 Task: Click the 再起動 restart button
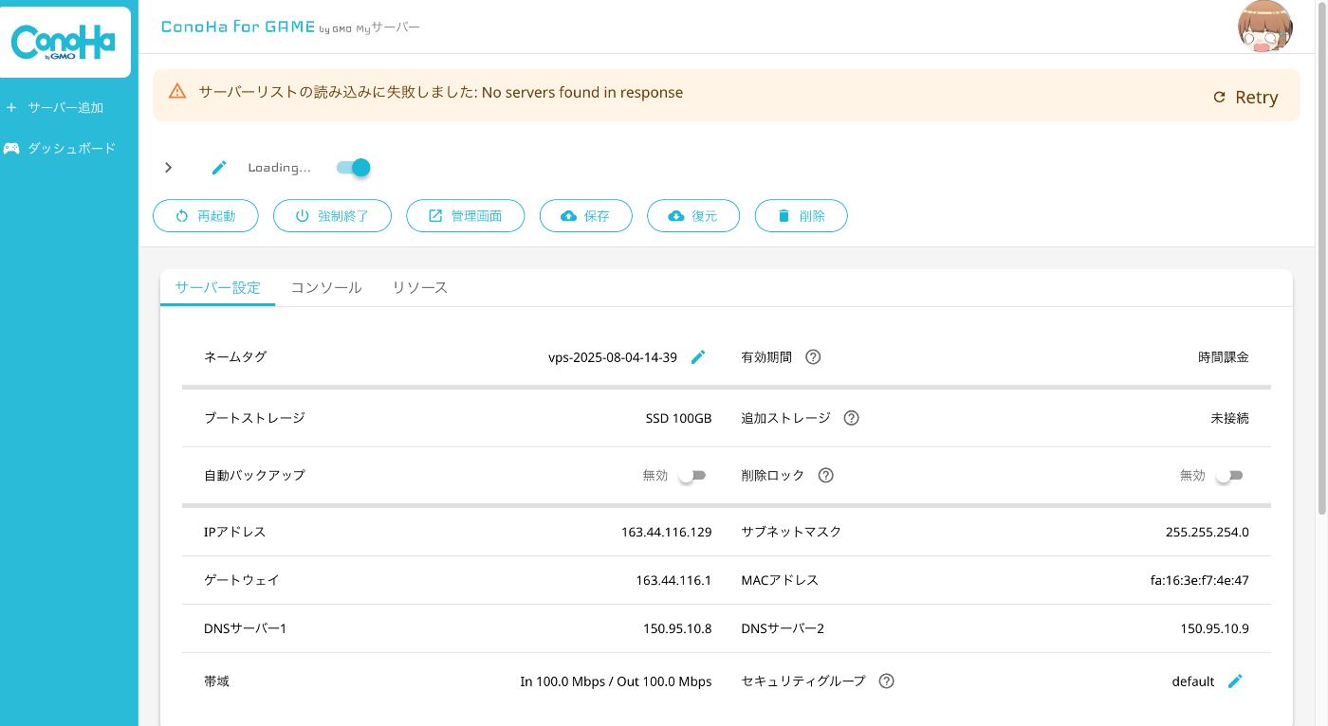(207, 216)
